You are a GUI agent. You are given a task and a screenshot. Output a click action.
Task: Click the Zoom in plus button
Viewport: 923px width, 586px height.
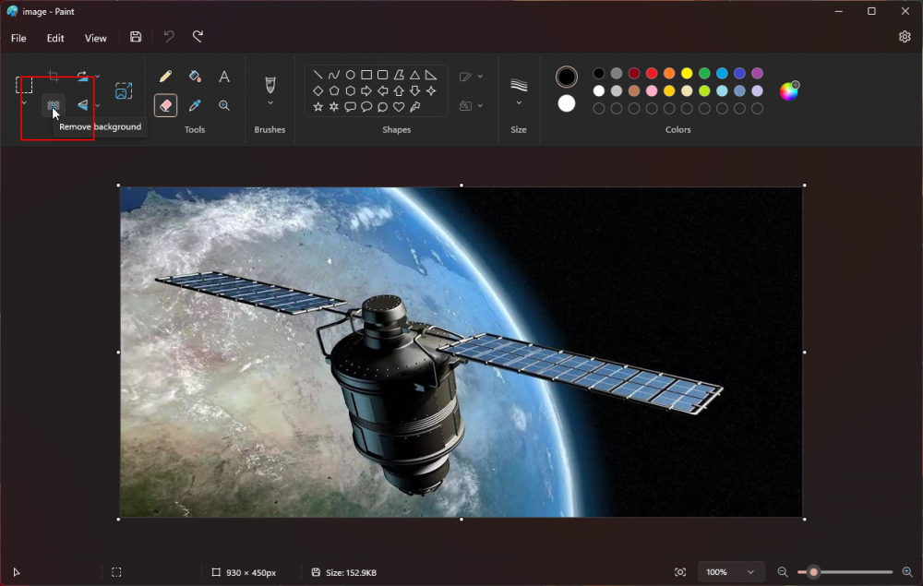pyautogui.click(x=907, y=572)
